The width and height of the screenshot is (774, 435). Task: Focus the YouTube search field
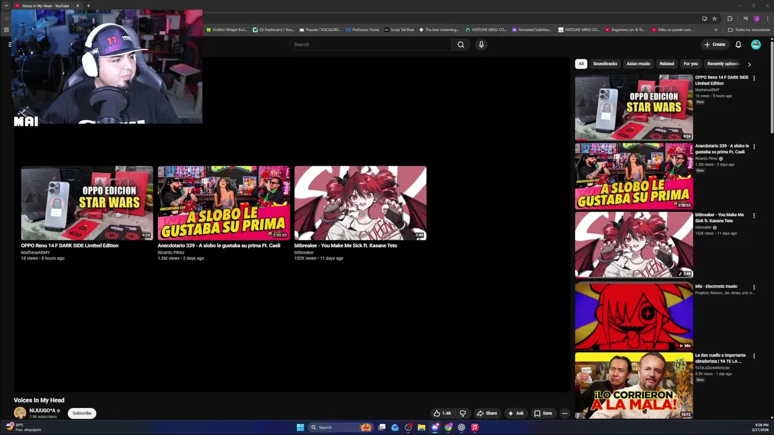[x=370, y=44]
